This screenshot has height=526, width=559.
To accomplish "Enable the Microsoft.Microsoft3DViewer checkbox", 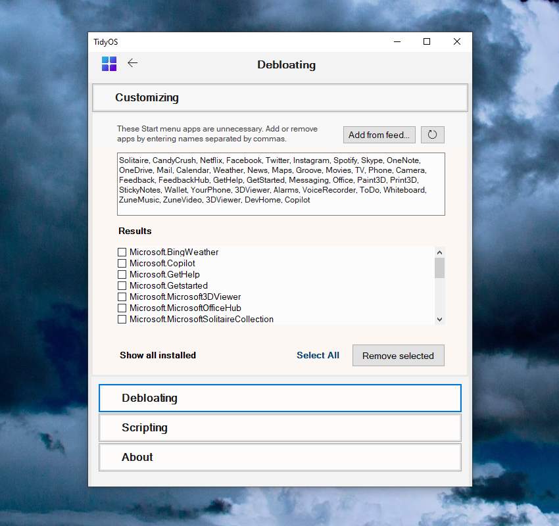I will click(122, 297).
